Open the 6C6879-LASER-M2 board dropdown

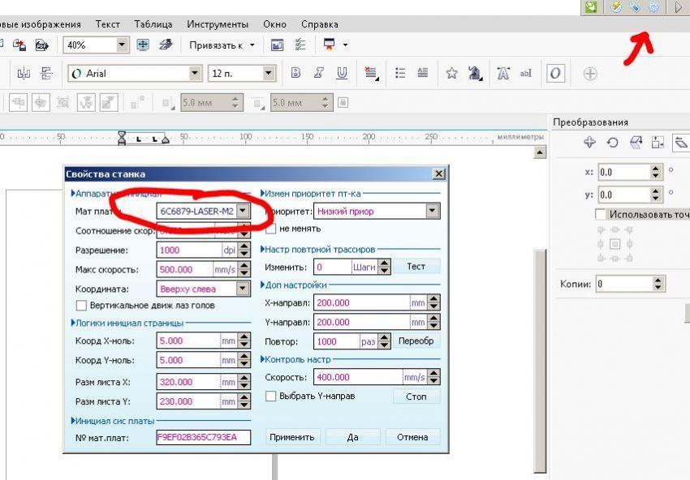243,211
